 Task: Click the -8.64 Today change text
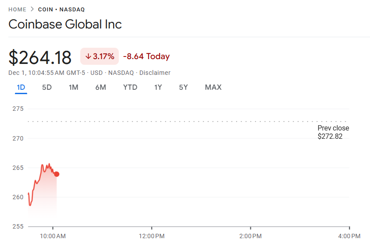[x=146, y=56]
